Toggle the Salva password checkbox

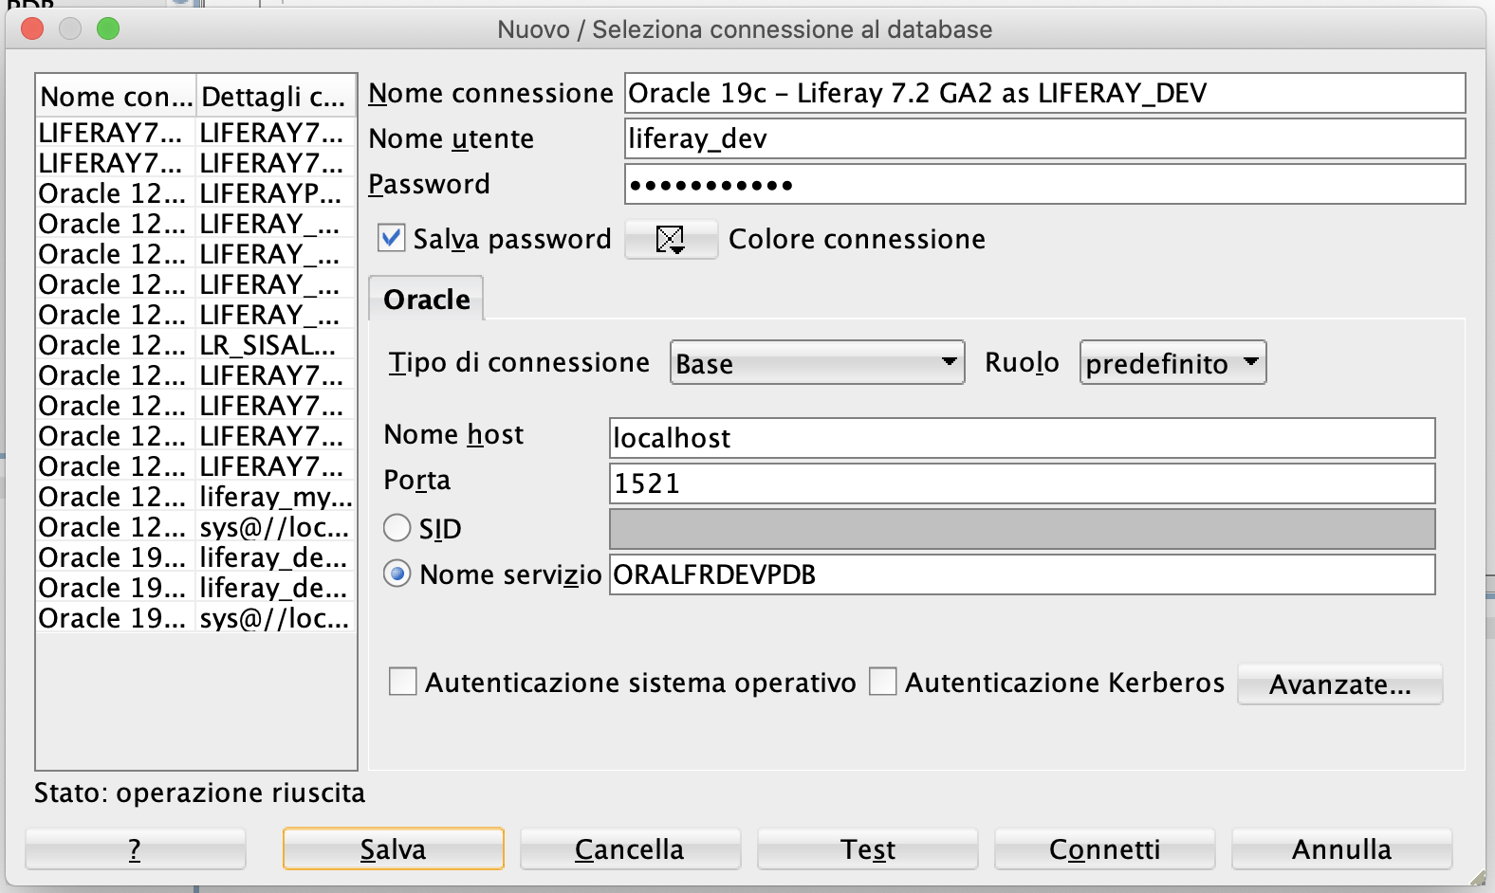coord(391,237)
